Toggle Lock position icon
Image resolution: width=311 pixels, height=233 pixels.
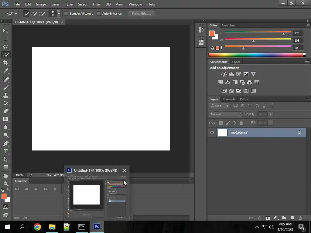(x=234, y=123)
